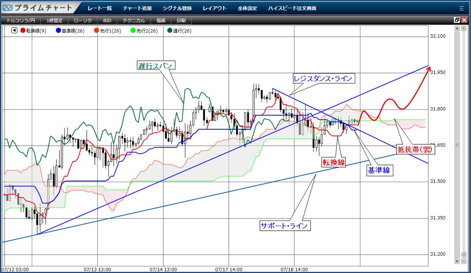Click the 31.950 price axis label
Viewport: 471px width, 273px height.
tap(438, 72)
